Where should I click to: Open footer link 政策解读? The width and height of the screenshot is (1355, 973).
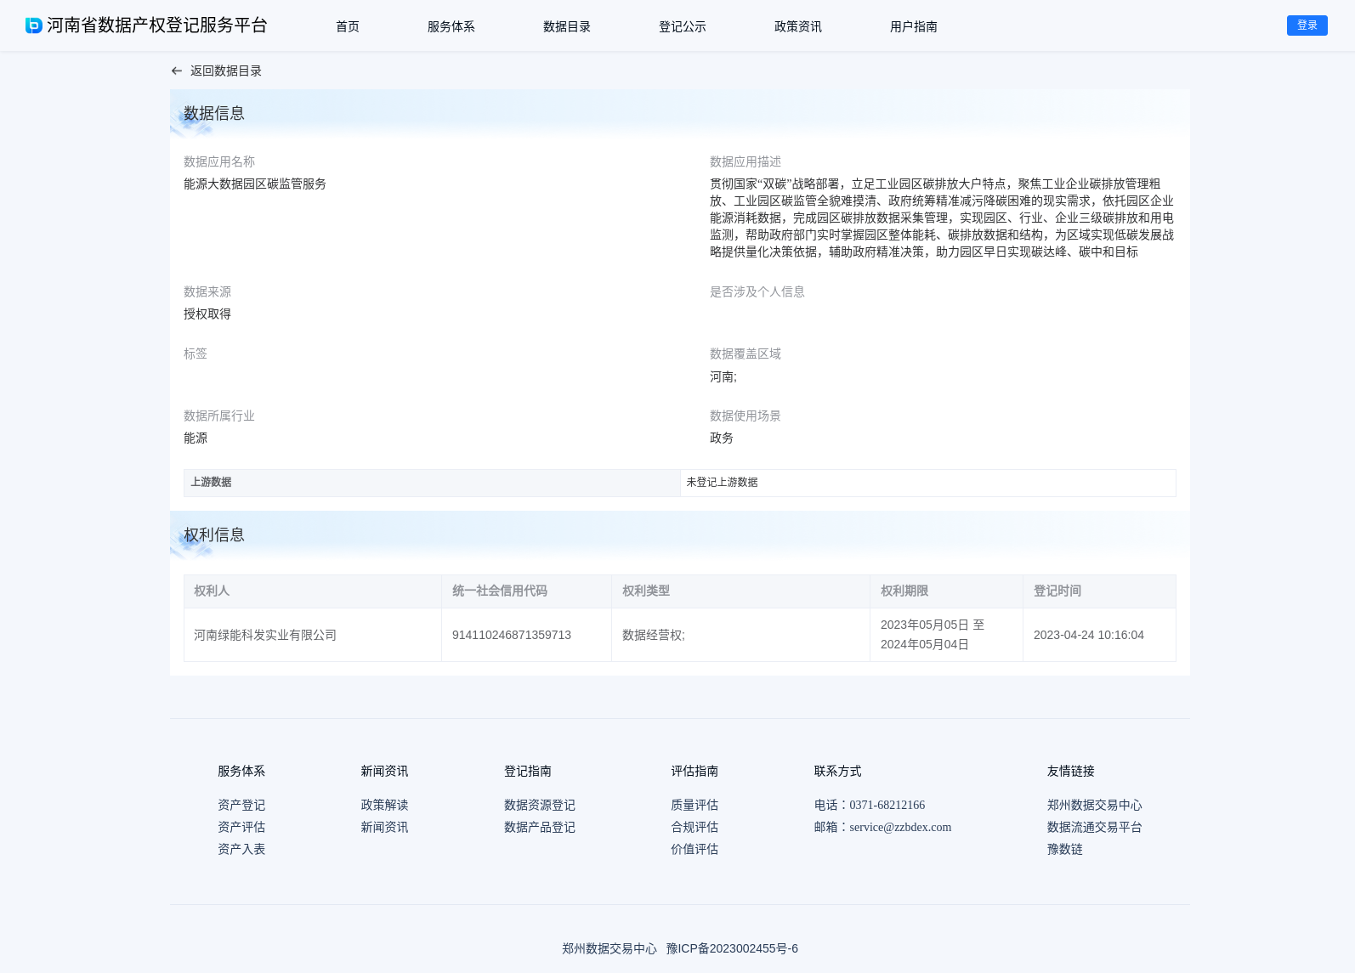click(x=384, y=805)
